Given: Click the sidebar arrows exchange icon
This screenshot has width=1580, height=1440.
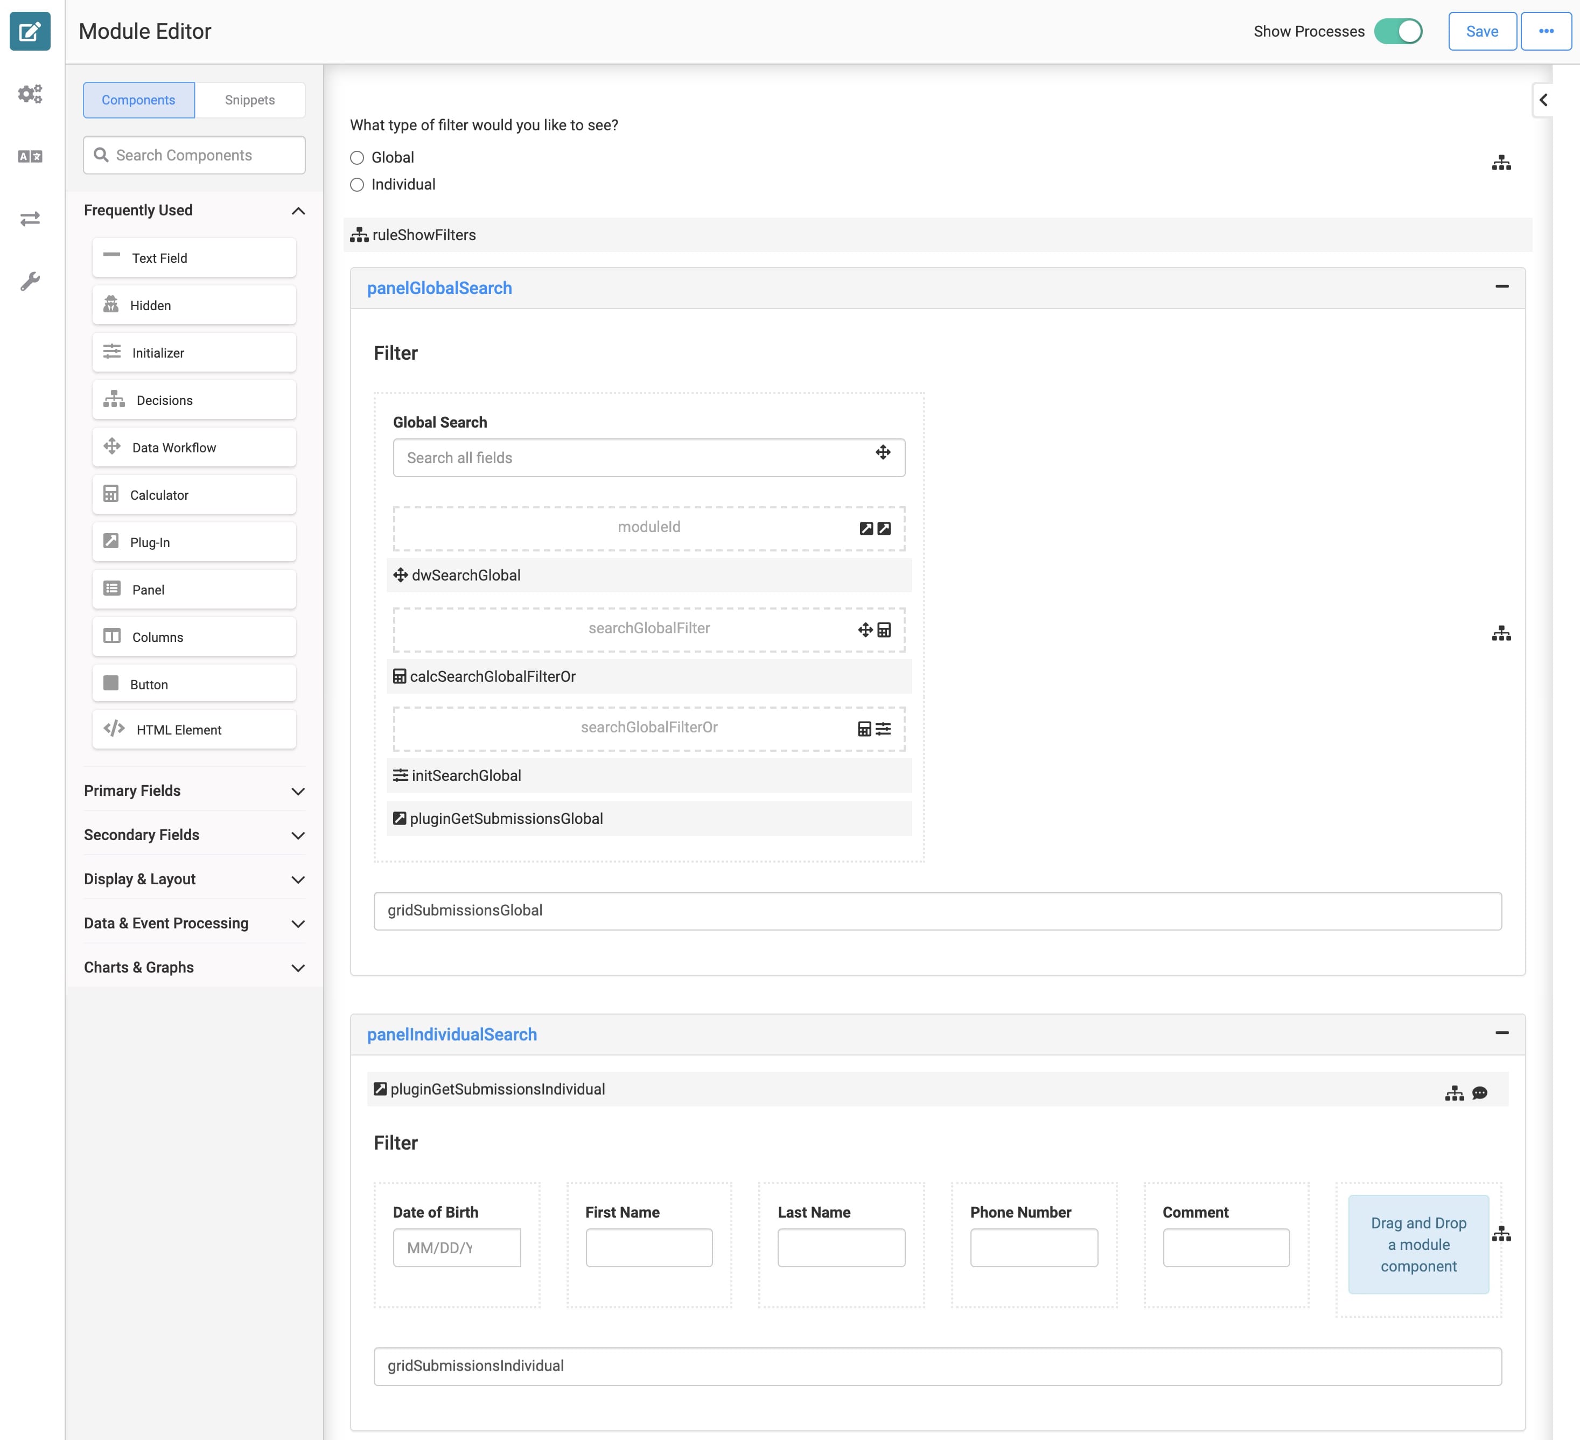Looking at the screenshot, I should [30, 219].
